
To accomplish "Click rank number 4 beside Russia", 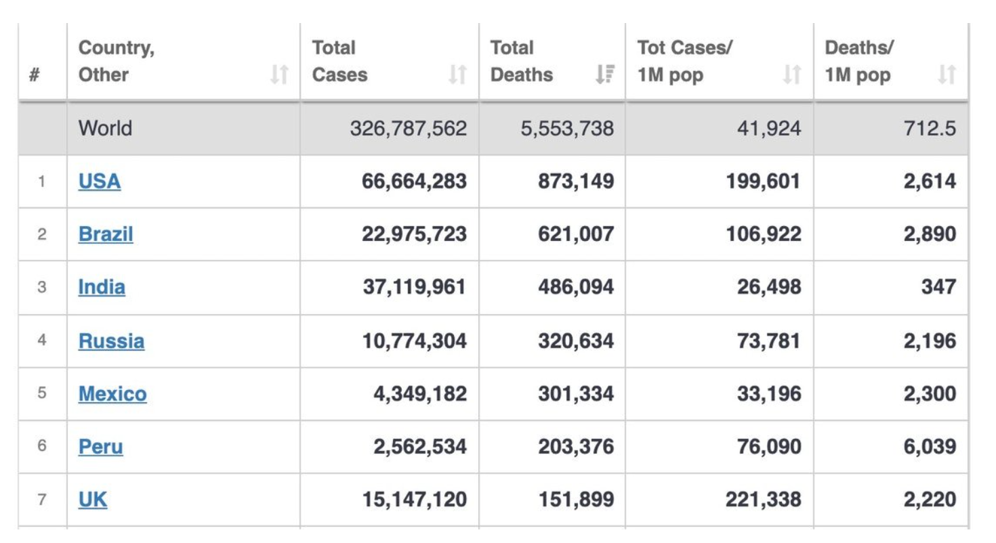I will click(x=41, y=340).
